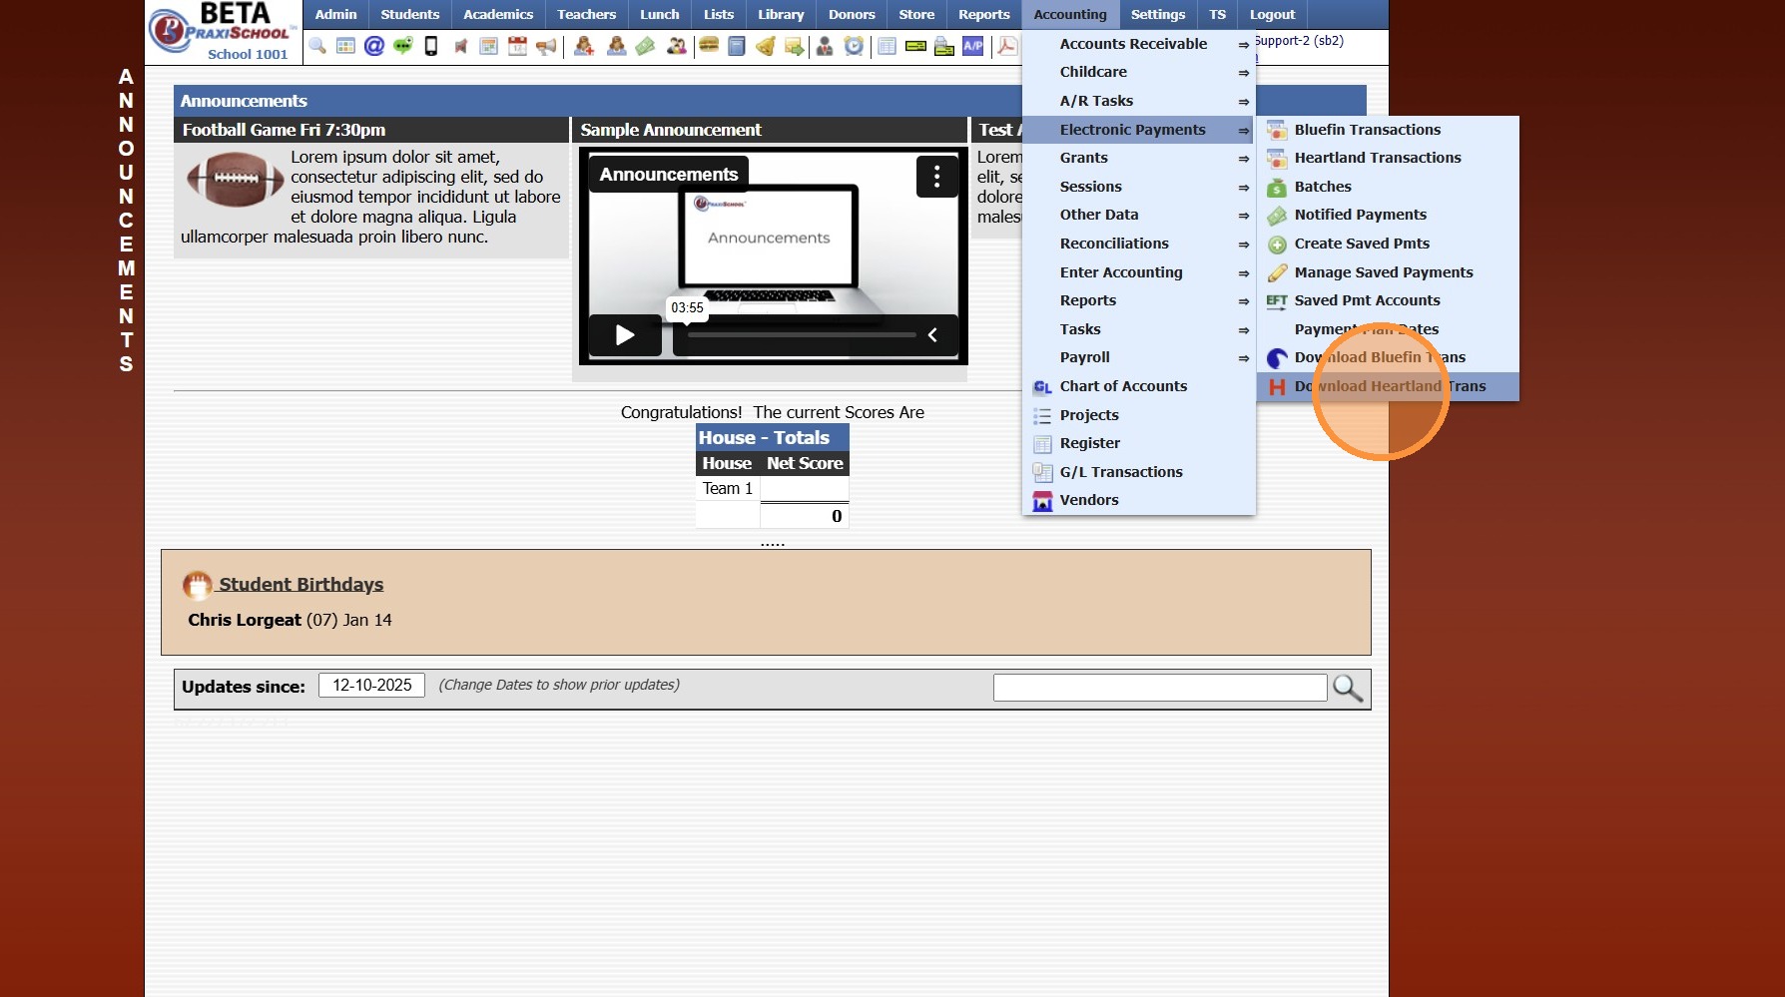Viewport: 1785px width, 997px height.
Task: Open the Settings menu
Action: [x=1158, y=14]
